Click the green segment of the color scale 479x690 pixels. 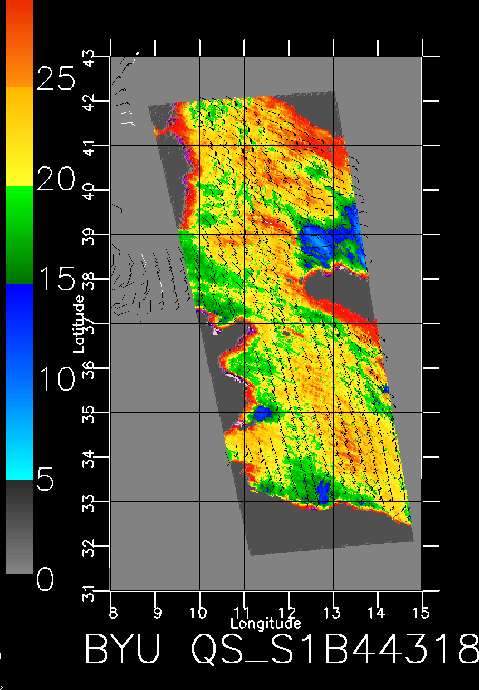19,234
